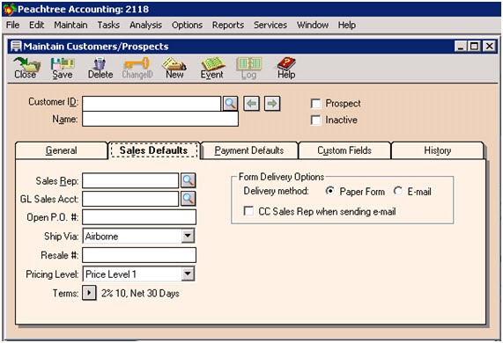The width and height of the screenshot is (503, 343).
Task: Save the customer record via Save icon
Action: [63, 68]
